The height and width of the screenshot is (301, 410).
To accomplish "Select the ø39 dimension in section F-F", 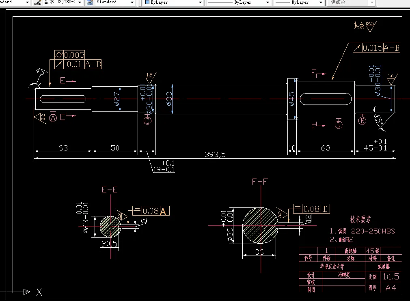I will coord(227,226).
